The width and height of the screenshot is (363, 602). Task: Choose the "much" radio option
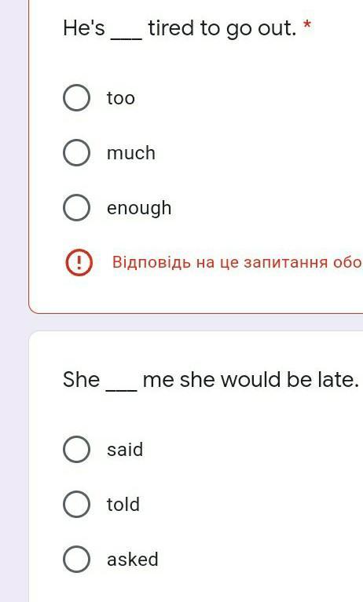[x=76, y=153]
